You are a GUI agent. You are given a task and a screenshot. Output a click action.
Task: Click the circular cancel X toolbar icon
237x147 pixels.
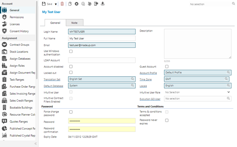pyautogui.click(x=77, y=4)
